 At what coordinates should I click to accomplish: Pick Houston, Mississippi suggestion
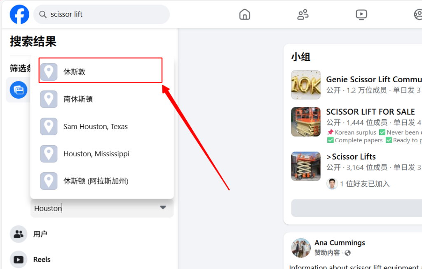[96, 154]
